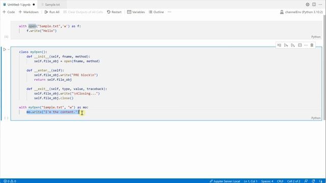Change indentation Spaces: 4
The image size is (326, 183).
click(x=267, y=181)
